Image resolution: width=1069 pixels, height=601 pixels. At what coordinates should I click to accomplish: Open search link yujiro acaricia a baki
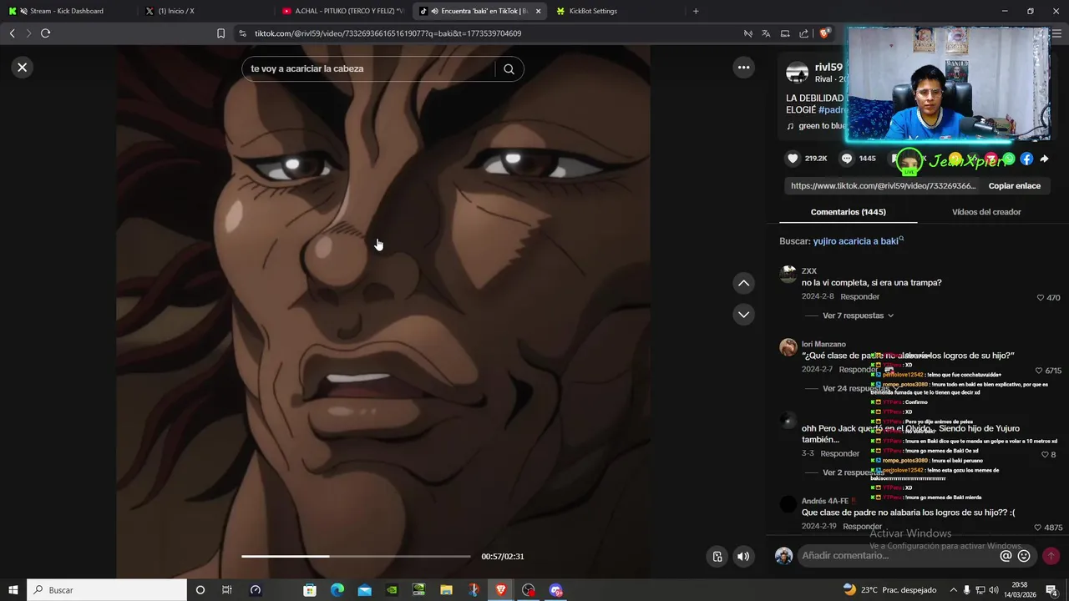pyautogui.click(x=858, y=241)
